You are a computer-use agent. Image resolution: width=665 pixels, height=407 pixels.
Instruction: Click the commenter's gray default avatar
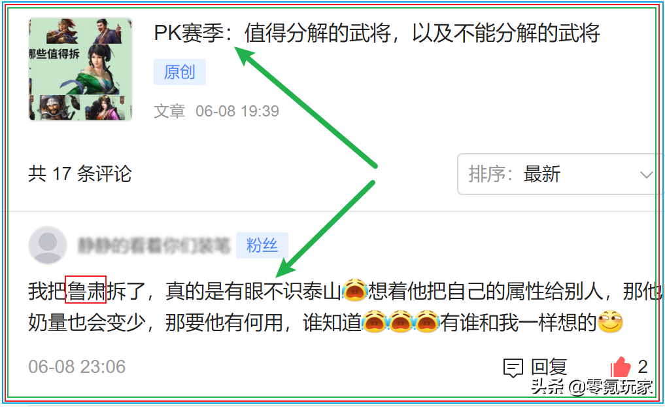pyautogui.click(x=48, y=245)
